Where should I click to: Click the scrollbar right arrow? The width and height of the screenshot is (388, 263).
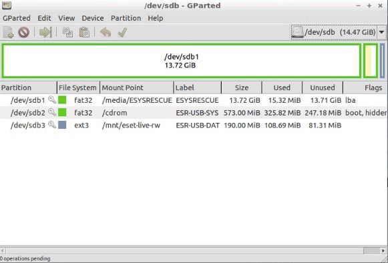pyautogui.click(x=384, y=250)
